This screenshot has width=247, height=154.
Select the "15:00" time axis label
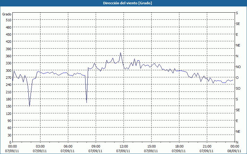coord(151,147)
